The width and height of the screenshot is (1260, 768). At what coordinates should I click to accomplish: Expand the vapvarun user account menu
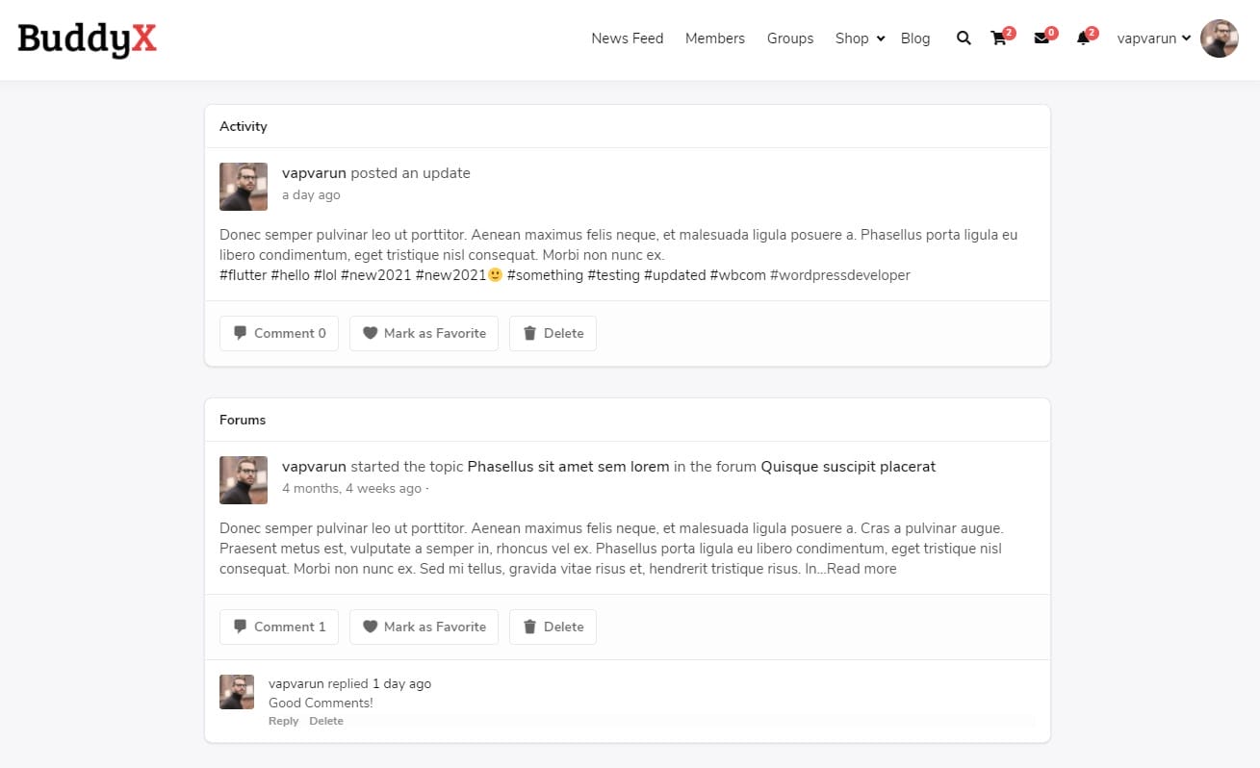(x=1153, y=38)
